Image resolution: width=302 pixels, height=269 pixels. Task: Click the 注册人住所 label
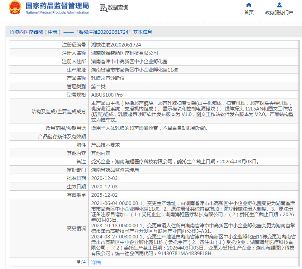coord(74,62)
